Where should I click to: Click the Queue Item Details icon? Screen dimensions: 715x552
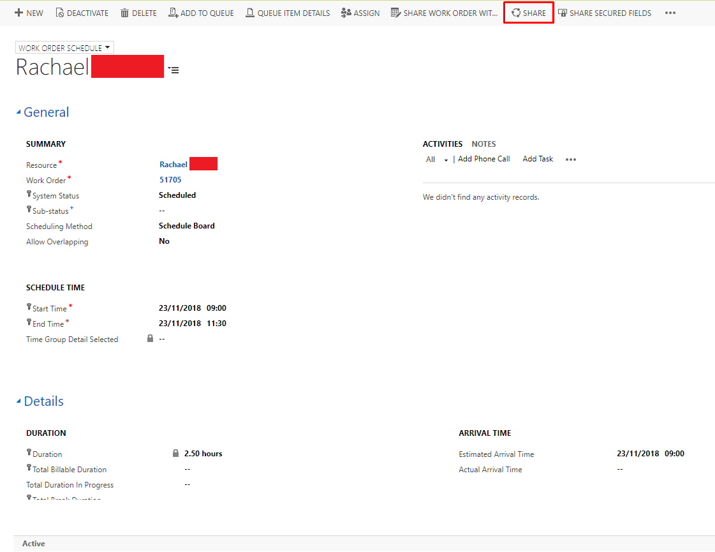pos(250,13)
